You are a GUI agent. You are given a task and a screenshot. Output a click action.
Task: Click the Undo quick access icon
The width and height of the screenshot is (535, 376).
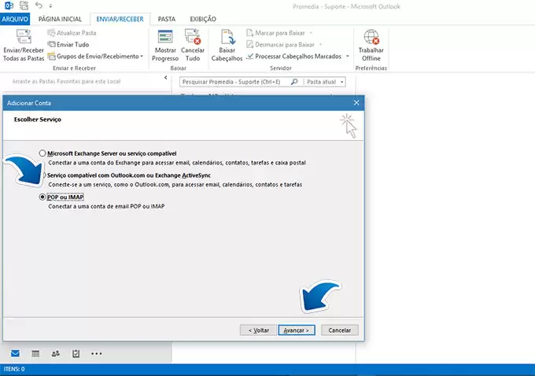pos(39,6)
